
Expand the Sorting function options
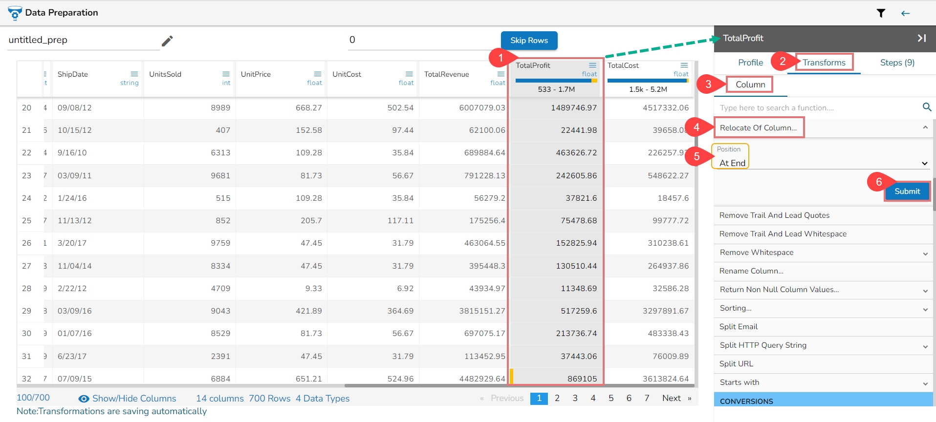(925, 309)
